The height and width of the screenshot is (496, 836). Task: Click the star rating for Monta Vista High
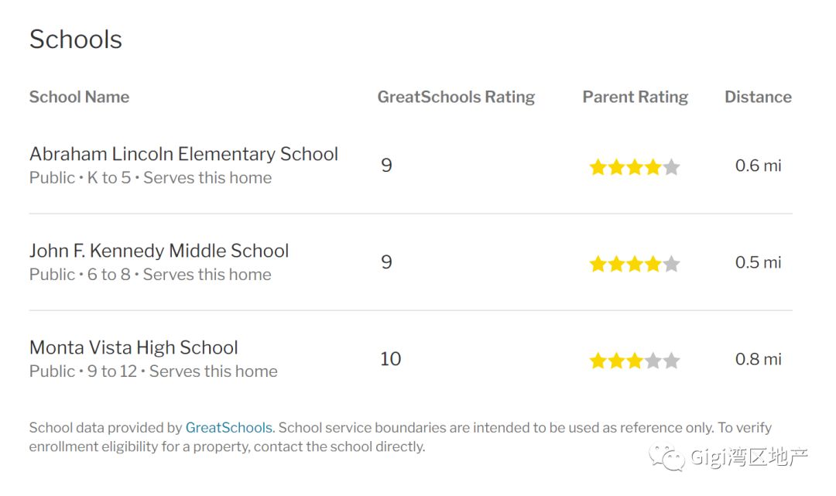tap(635, 361)
